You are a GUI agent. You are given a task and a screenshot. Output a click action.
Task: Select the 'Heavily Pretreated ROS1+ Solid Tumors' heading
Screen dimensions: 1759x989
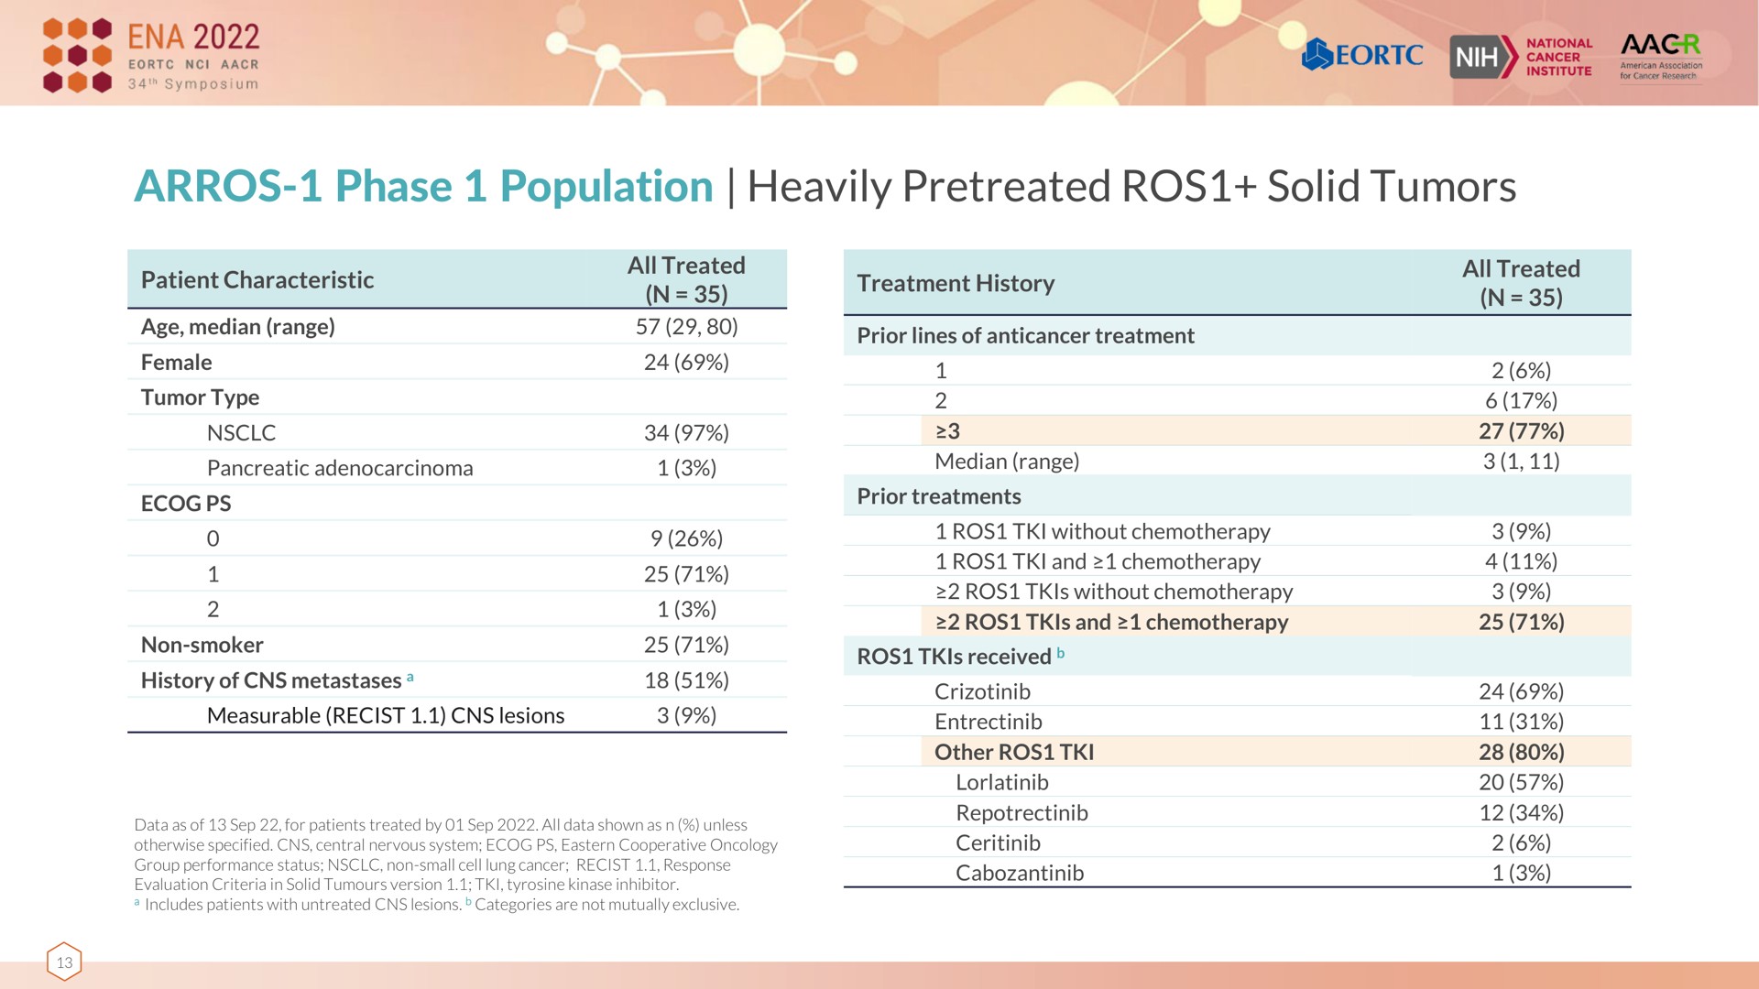click(x=1131, y=187)
